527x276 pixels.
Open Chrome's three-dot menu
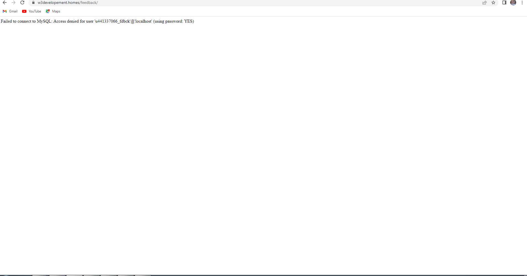[522, 3]
